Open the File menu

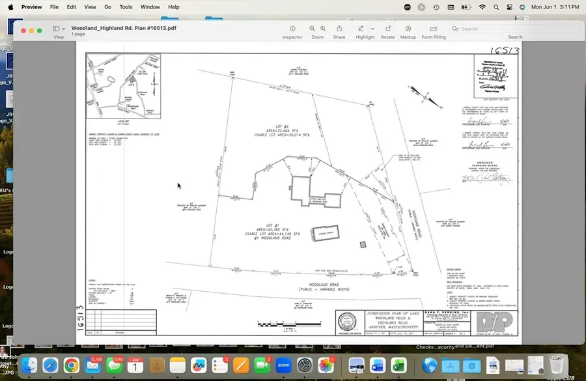click(x=54, y=7)
